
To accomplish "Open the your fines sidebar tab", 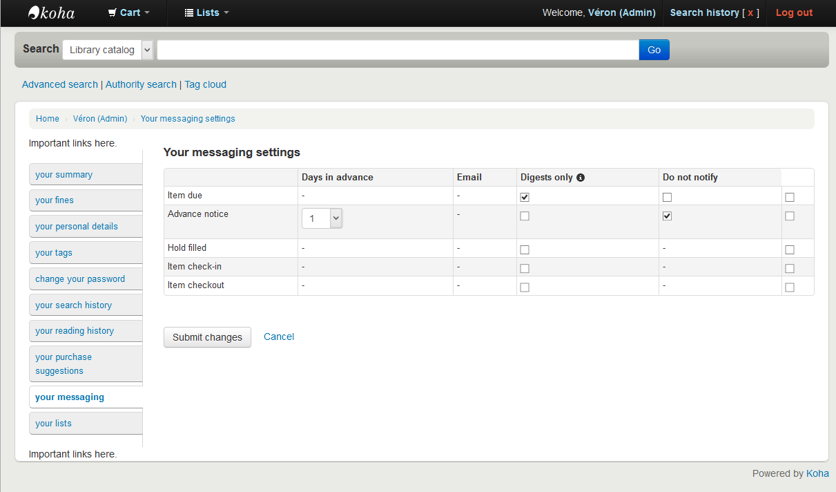I will click(x=55, y=200).
